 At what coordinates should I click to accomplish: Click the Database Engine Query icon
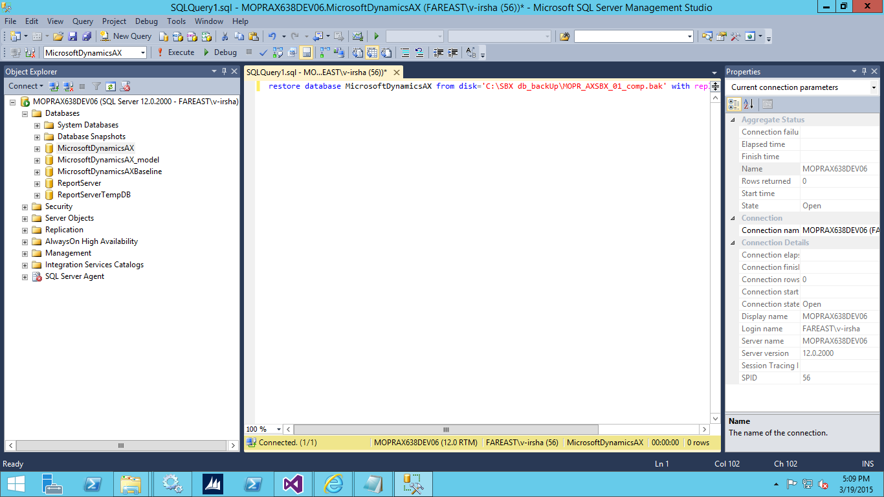coord(164,36)
